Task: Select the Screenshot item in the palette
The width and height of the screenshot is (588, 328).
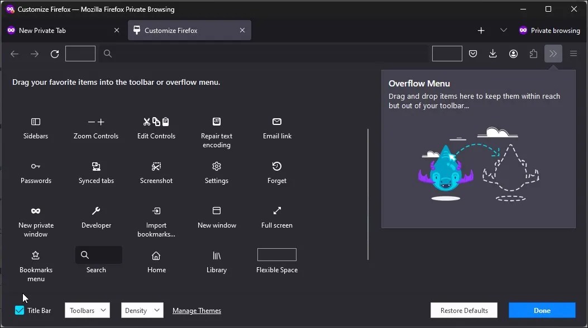Action: [156, 166]
